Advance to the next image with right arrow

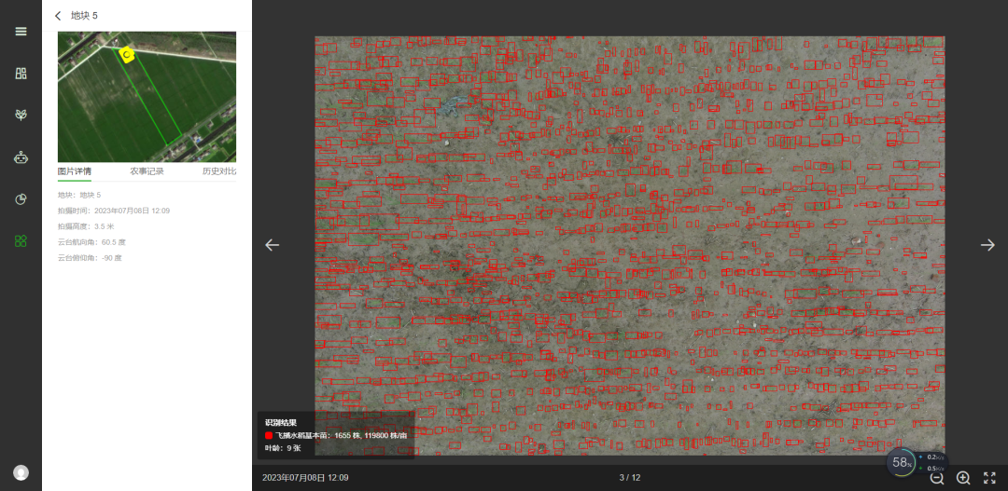click(x=987, y=245)
